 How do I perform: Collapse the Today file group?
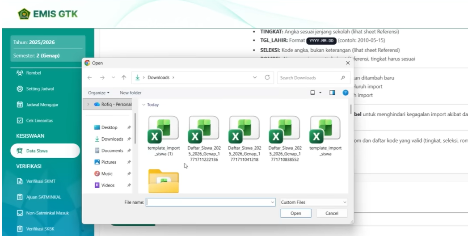(x=144, y=105)
